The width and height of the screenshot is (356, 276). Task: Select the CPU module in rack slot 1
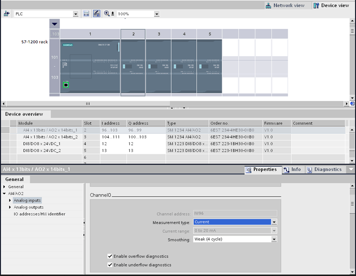pyautogui.click(x=90, y=66)
